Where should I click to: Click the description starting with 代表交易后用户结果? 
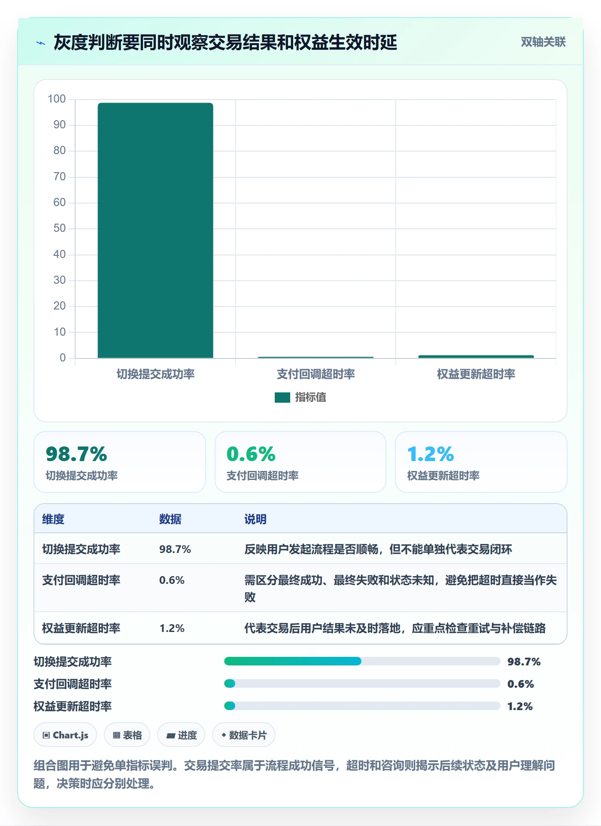click(x=395, y=628)
